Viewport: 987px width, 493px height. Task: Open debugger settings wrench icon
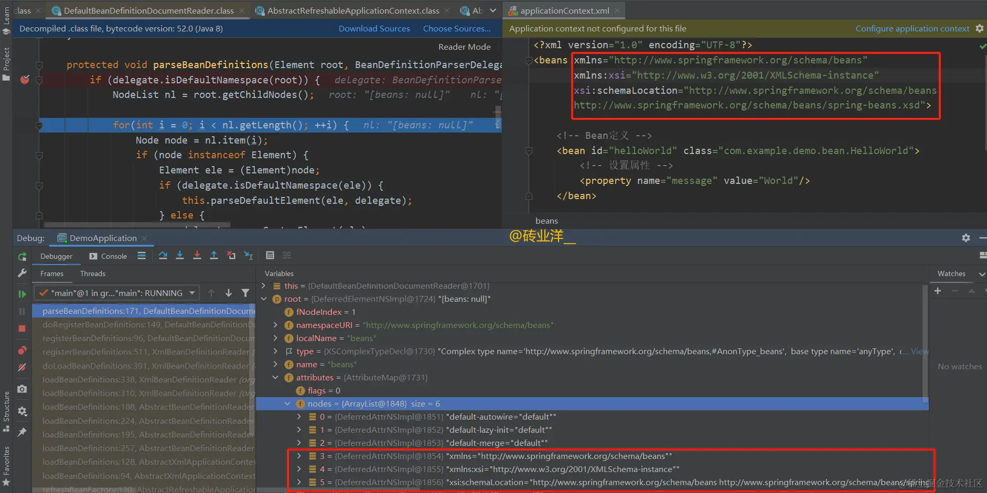coord(22,273)
